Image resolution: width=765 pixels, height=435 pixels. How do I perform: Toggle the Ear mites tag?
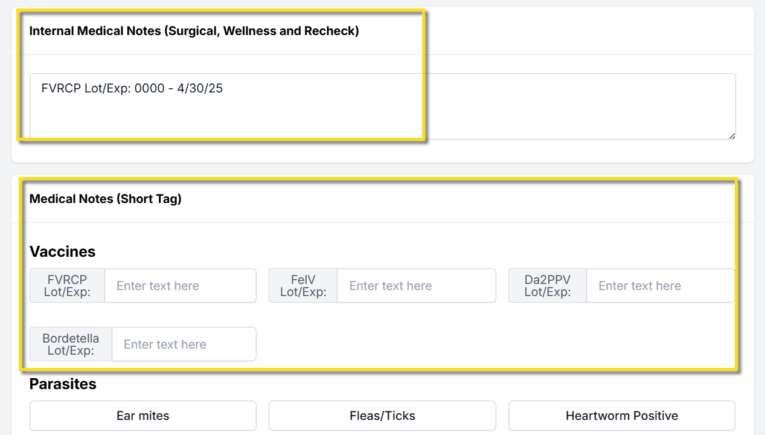143,416
